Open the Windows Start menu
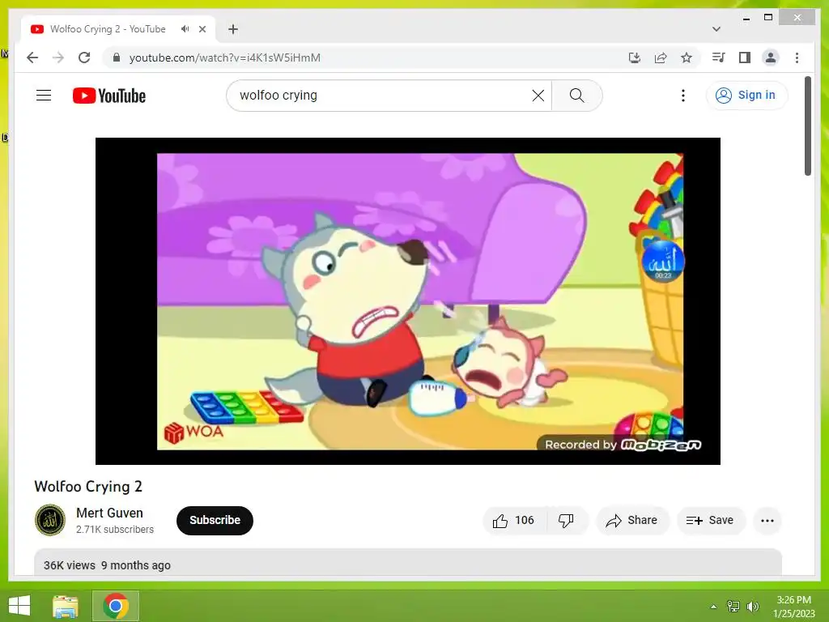Viewport: 829px width, 622px height. pos(19,606)
